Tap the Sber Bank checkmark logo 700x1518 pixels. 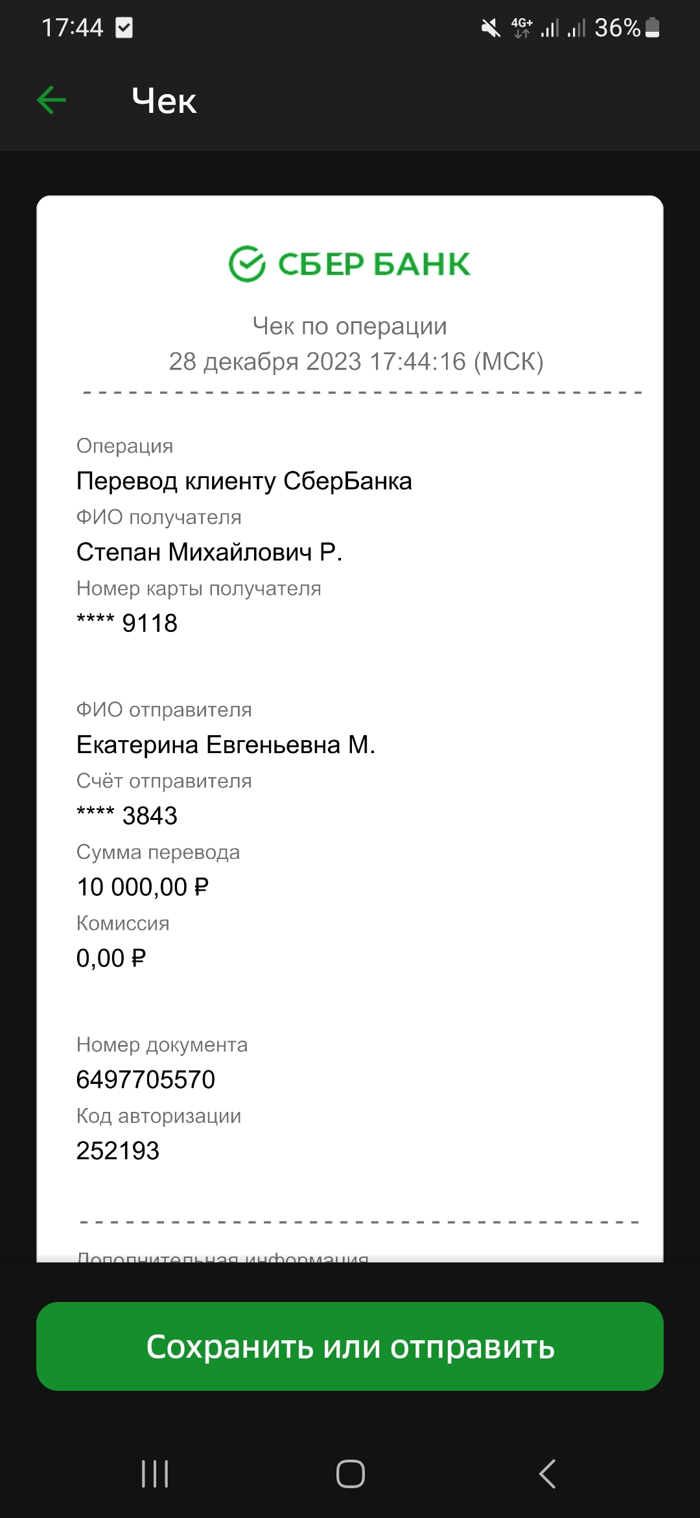(247, 264)
